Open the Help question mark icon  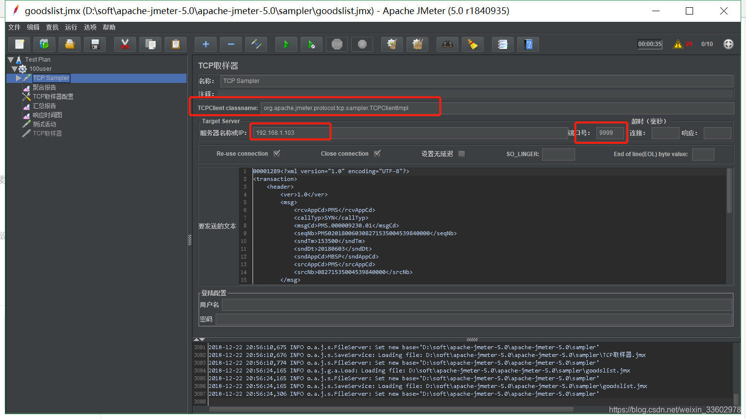[528, 44]
